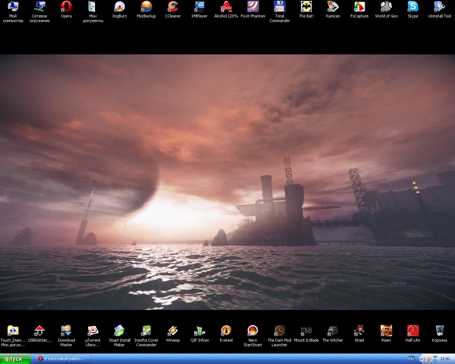Click the KMPlayer desktop icon

199,7
